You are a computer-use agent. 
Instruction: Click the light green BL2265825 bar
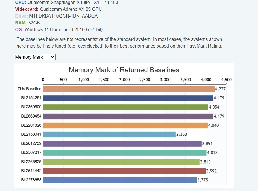(121, 162)
